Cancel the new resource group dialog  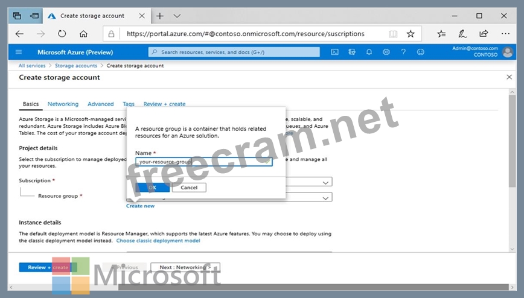point(189,188)
